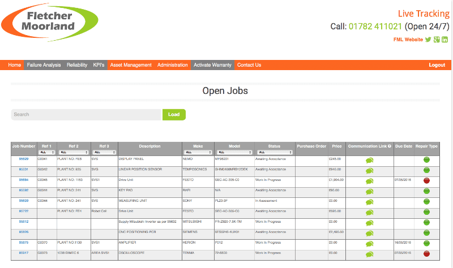Click green repair type indicator for TEMPOSONICS row

click(426, 170)
